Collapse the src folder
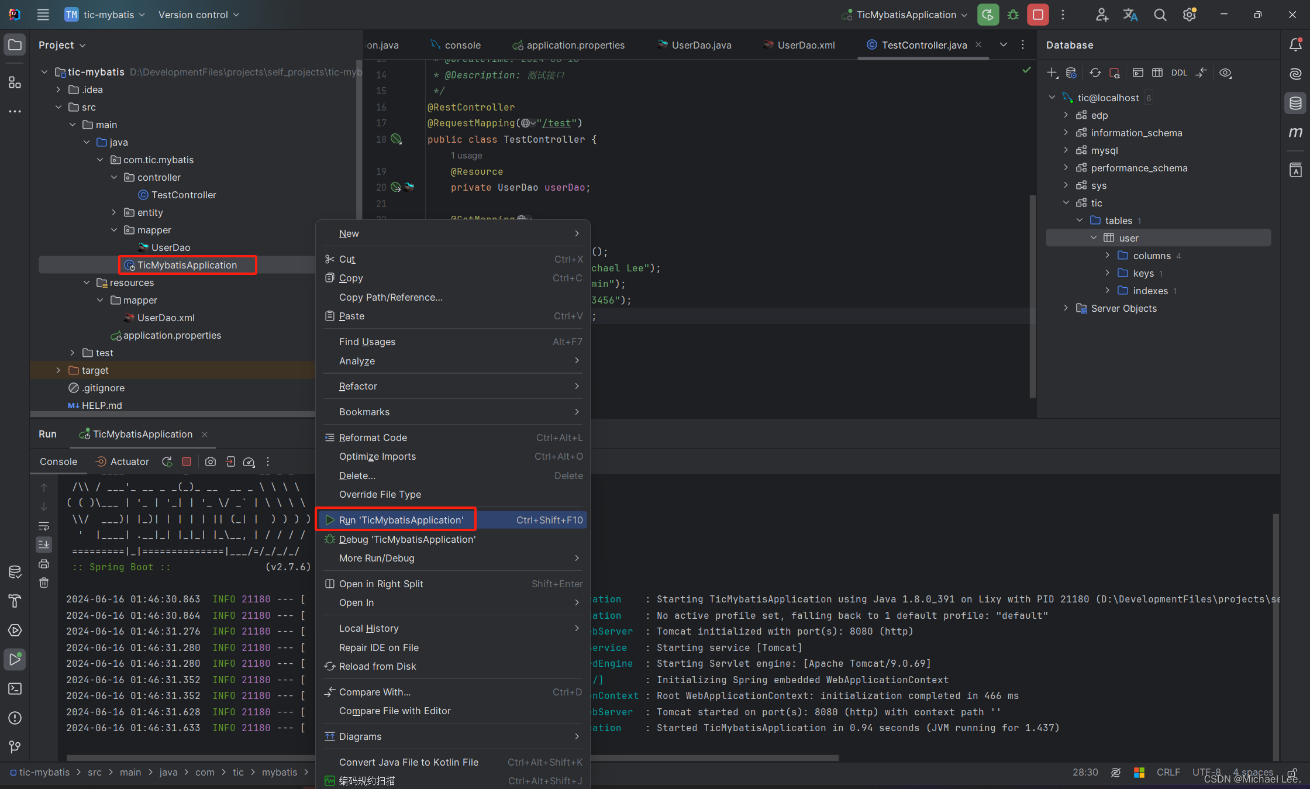Viewport: 1310px width, 789px height. [58, 107]
